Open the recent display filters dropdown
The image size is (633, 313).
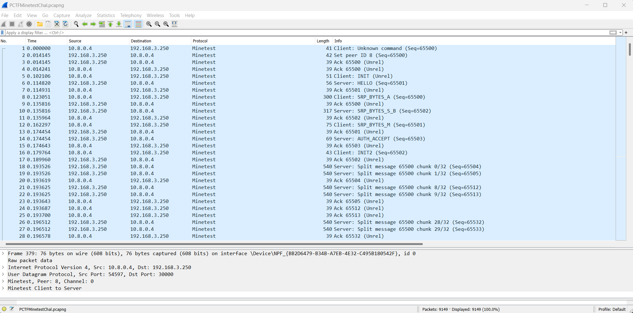tap(620, 33)
